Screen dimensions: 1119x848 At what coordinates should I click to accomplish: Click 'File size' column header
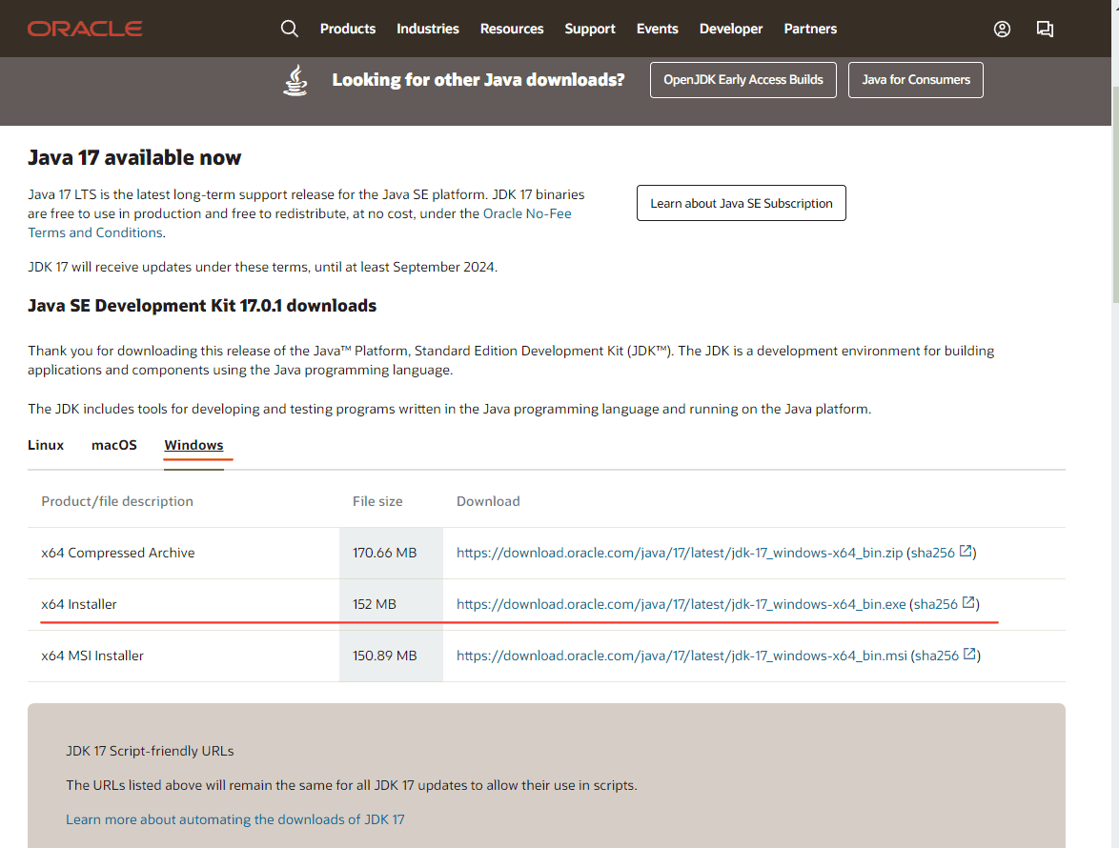(377, 501)
